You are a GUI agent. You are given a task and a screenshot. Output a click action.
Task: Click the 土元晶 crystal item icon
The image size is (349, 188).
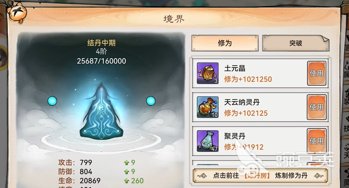click(x=208, y=73)
